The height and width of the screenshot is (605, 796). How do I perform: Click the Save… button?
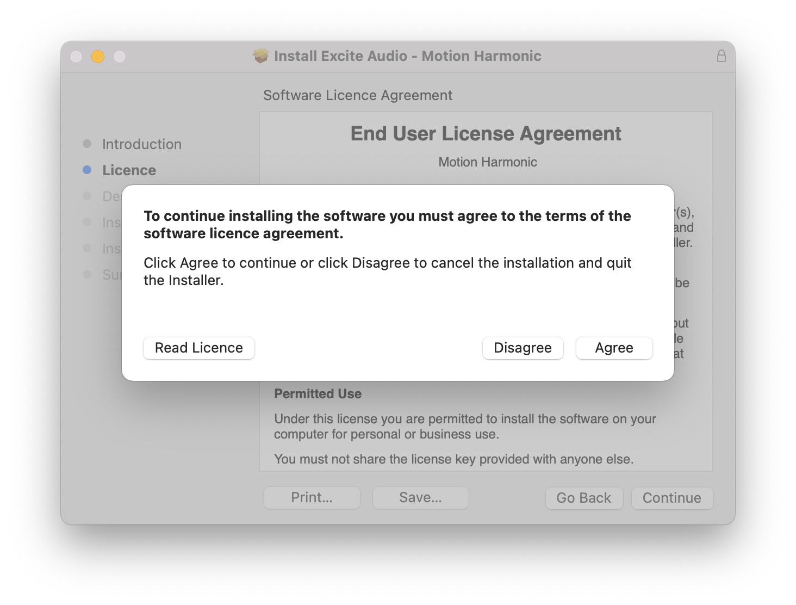tap(420, 497)
